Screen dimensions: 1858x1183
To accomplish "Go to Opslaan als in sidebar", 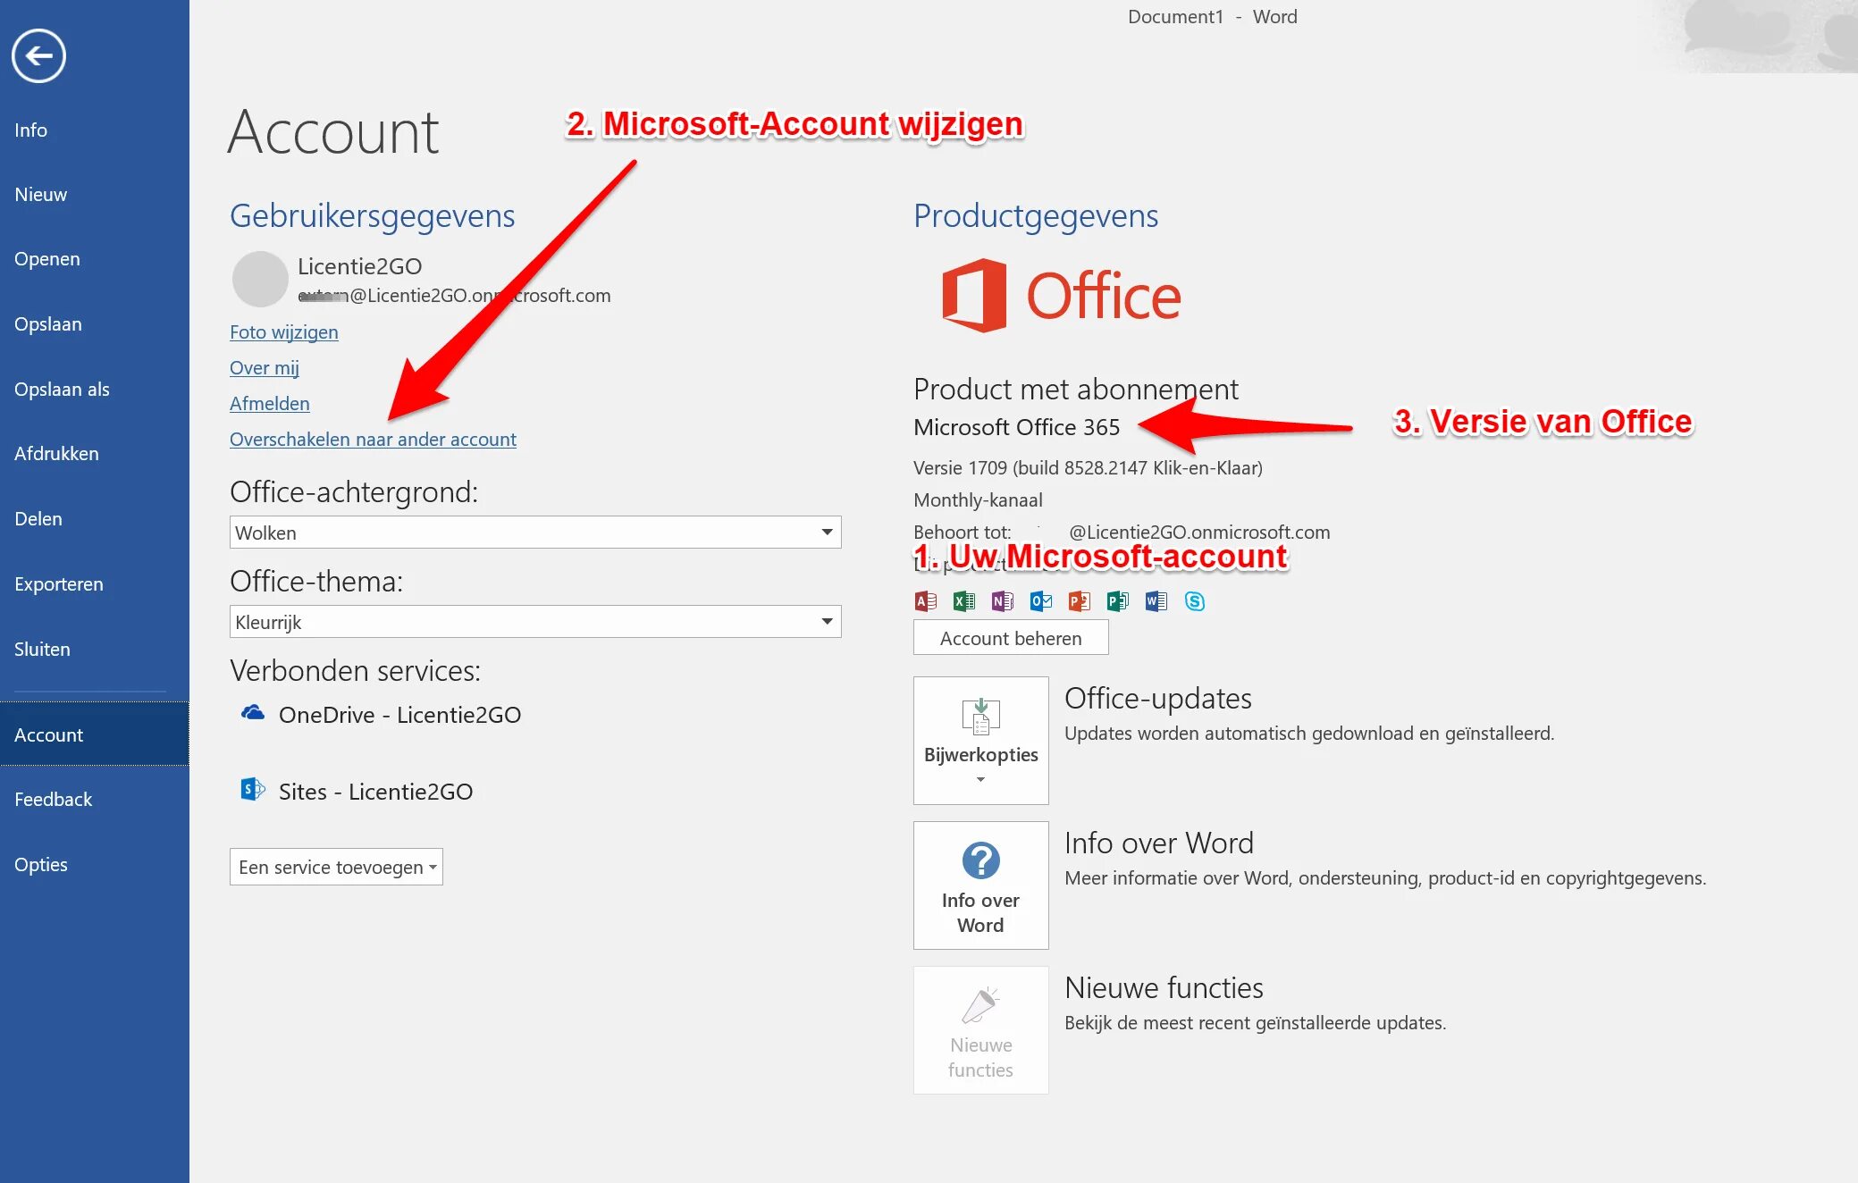I will [62, 389].
